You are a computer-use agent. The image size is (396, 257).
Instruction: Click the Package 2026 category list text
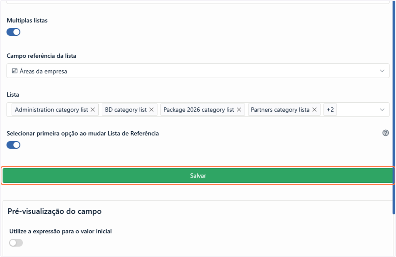tap(199, 110)
